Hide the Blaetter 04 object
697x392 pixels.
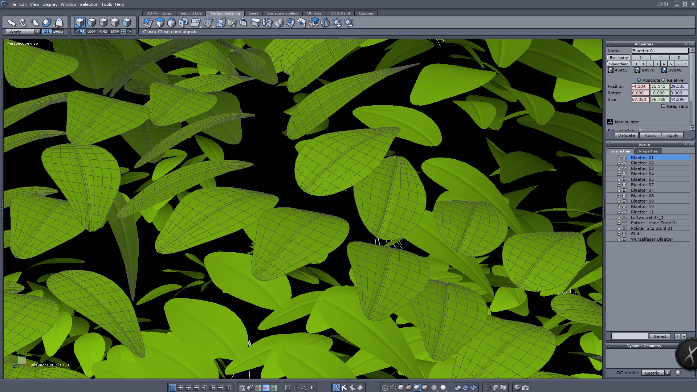pos(624,174)
